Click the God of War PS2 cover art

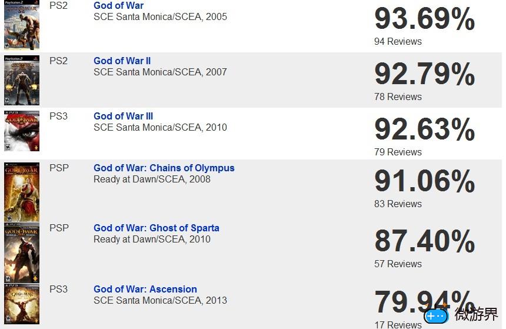click(22, 25)
